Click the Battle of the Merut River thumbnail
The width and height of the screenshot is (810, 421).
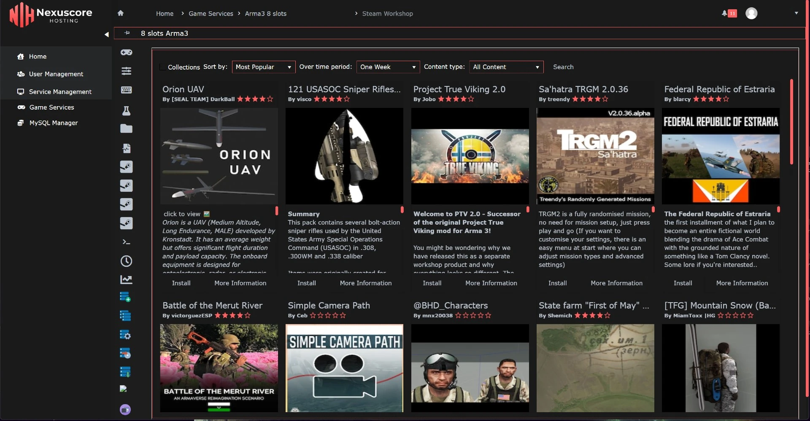219,368
